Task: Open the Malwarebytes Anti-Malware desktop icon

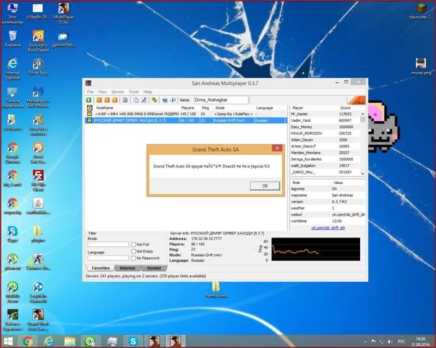Action: [x=38, y=97]
